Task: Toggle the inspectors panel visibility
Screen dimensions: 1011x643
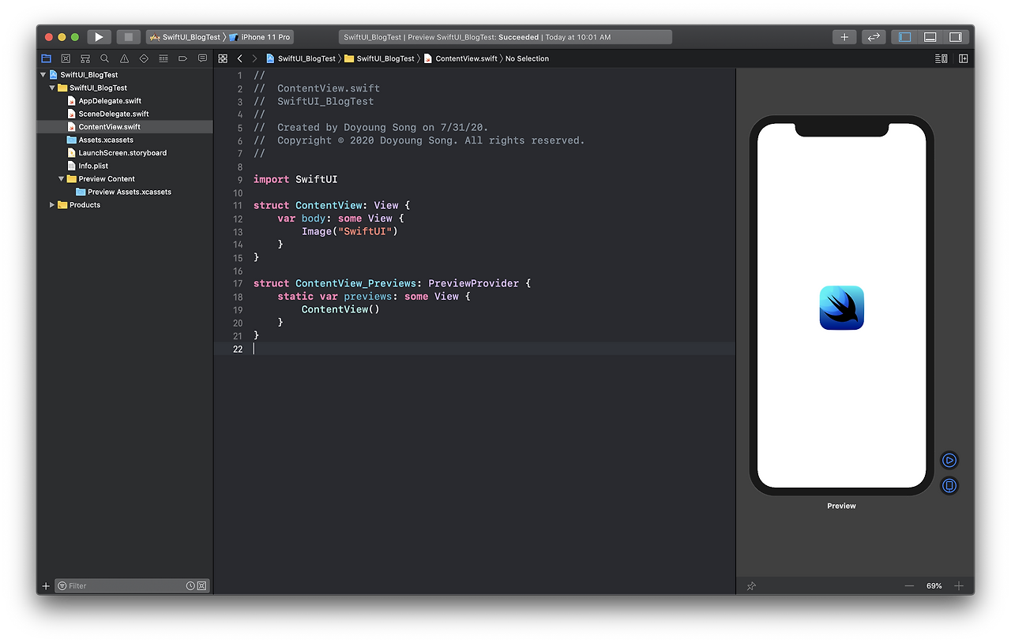Action: pos(955,37)
